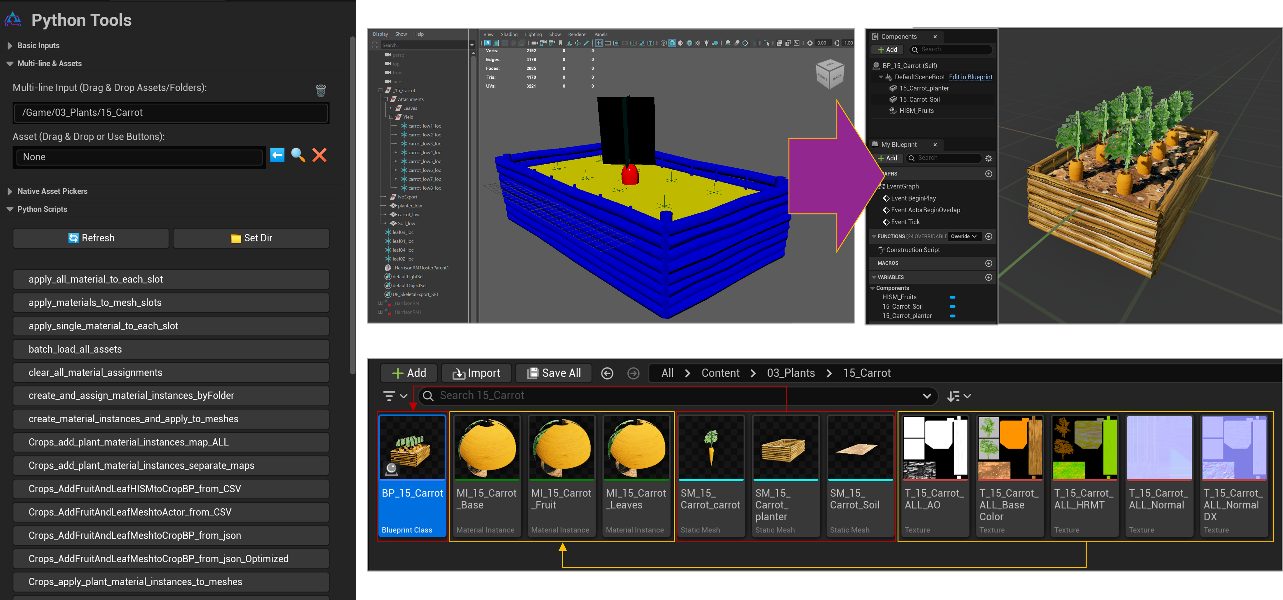Select the T_15_Carrot_ALL_HRMT texture thumbnail

pos(1084,448)
